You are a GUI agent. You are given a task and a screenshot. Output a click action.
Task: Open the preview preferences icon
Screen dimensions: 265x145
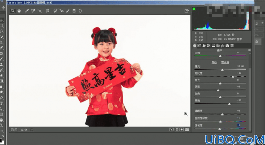click(x=187, y=130)
